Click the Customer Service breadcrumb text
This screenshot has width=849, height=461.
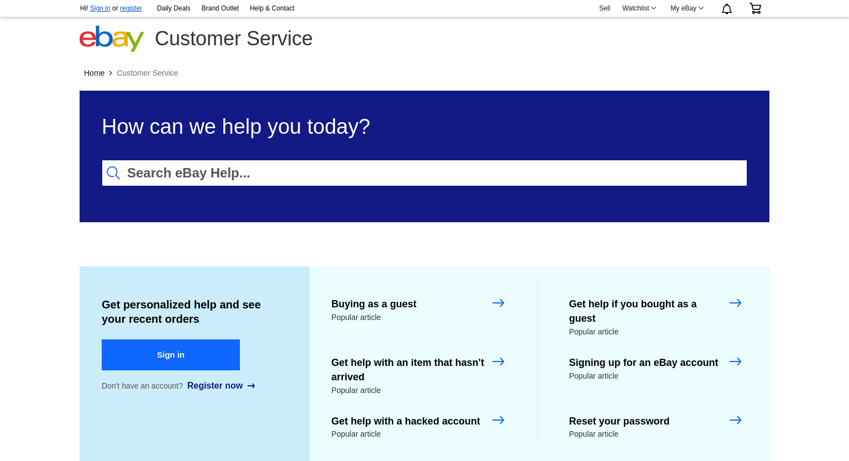pos(147,73)
